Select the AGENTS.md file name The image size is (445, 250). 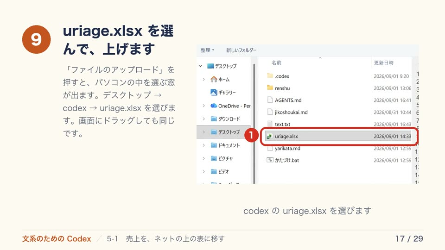pos(288,100)
